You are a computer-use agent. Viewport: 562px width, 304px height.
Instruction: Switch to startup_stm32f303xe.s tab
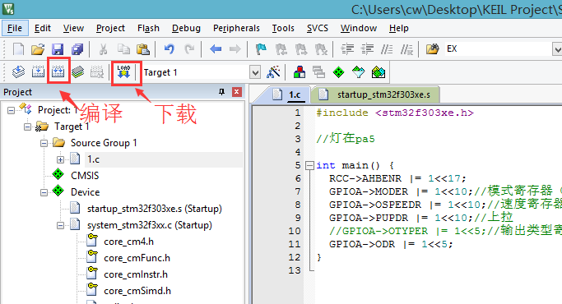point(375,94)
